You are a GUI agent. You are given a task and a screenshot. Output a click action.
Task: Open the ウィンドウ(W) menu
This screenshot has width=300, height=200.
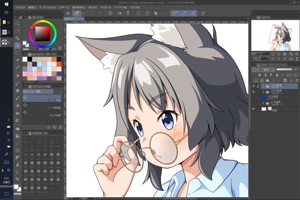coord(120,8)
